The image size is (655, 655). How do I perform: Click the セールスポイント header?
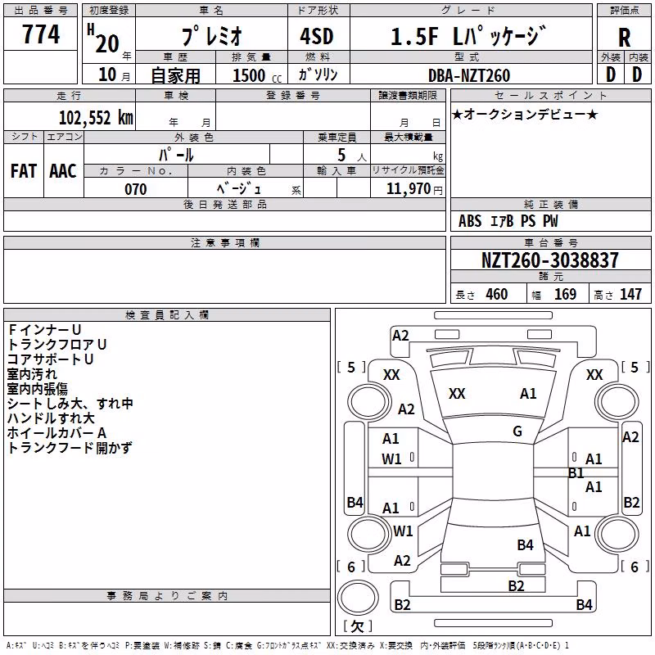click(550, 95)
